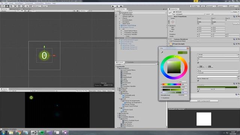Toggle the Use Graphic Alpha checkbox in Outline
This screenshot has height=135, width=240.
[198, 91]
